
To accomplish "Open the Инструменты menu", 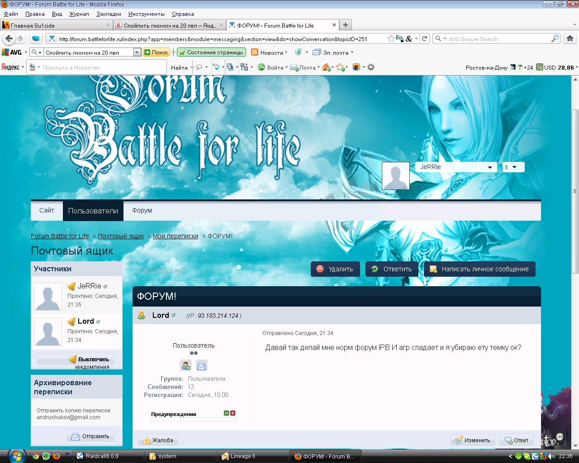I will coord(147,14).
